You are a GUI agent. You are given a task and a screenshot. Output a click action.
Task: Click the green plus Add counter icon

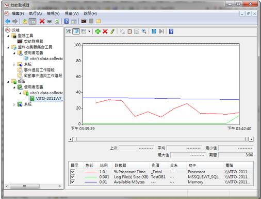click(x=97, y=31)
